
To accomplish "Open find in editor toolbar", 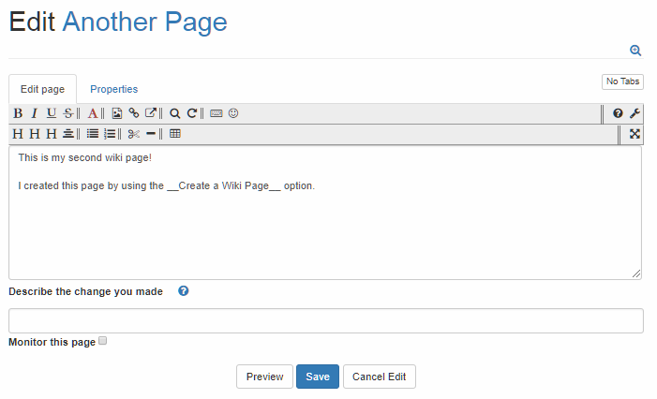I will click(174, 113).
